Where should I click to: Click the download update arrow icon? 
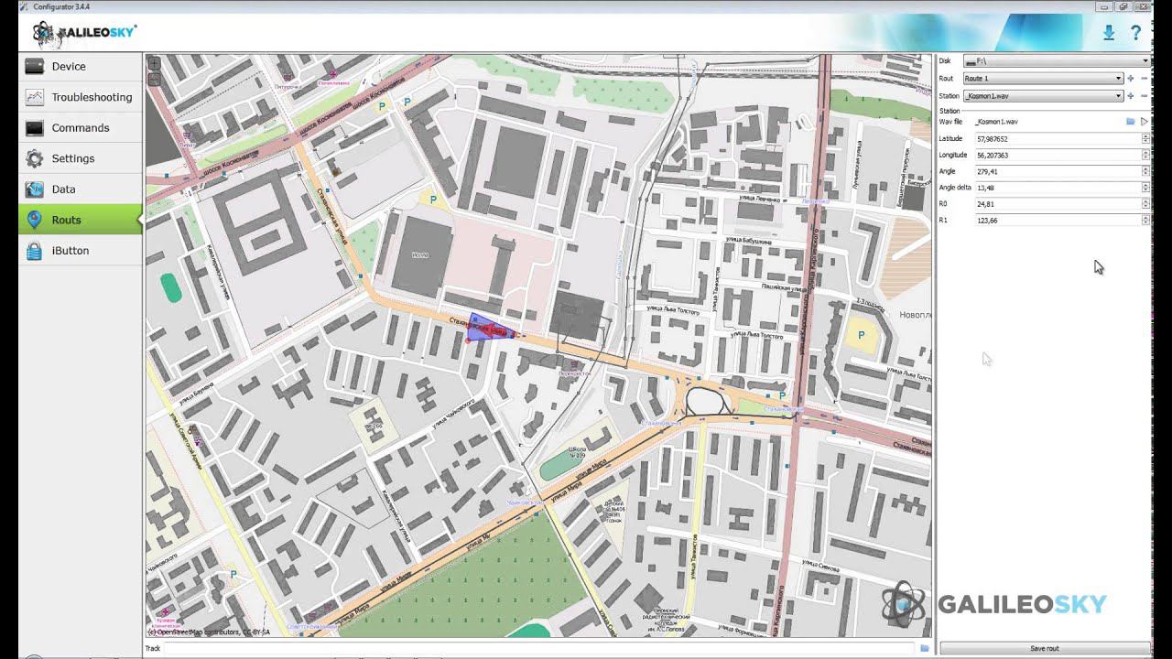(x=1109, y=33)
